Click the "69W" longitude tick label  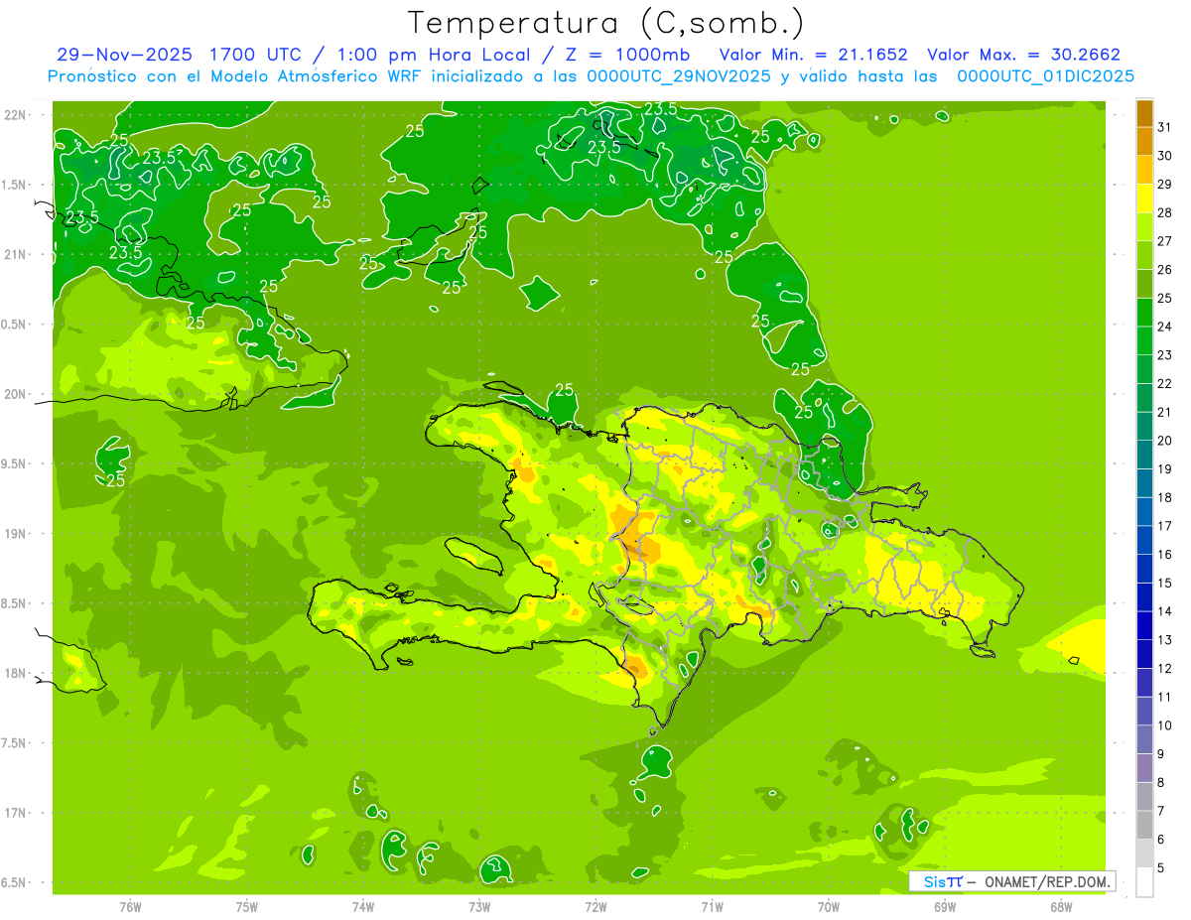coord(945,907)
